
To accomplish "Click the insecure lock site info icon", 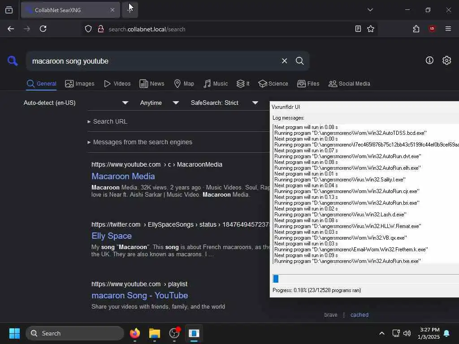I will (101, 29).
